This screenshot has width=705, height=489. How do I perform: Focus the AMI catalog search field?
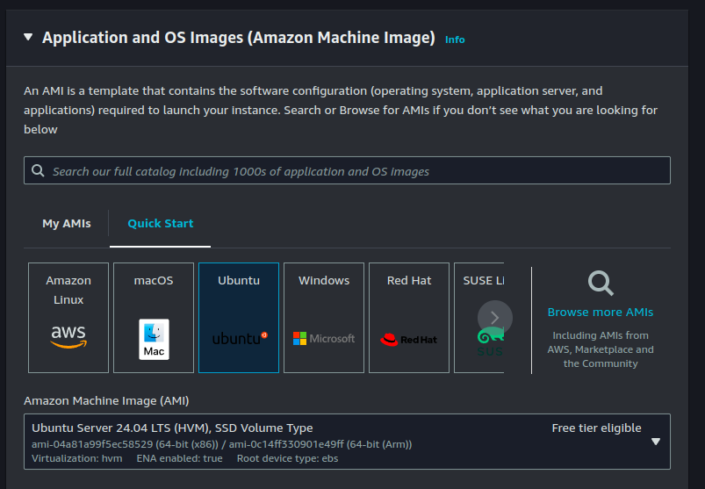coord(351,171)
